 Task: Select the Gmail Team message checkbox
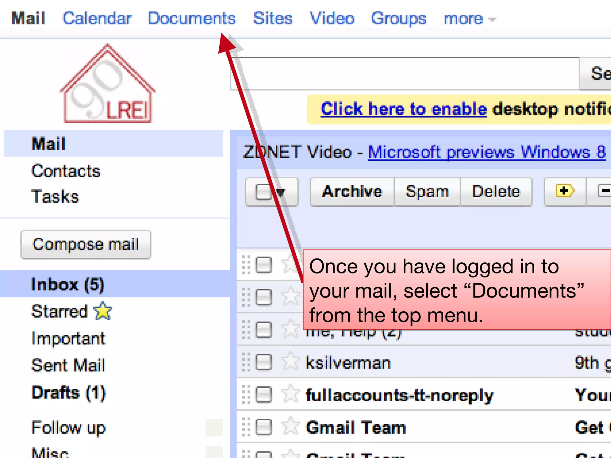[x=264, y=427]
